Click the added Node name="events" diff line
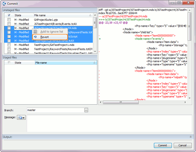 [149, 39]
